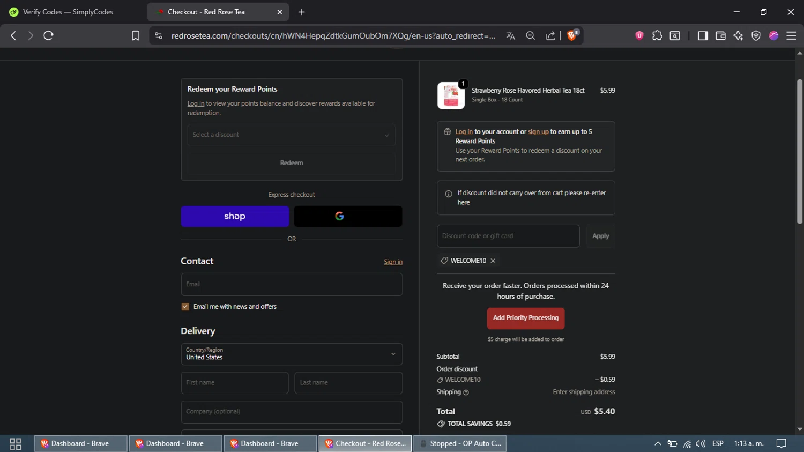Open the battery tray icon
804x452 pixels.
point(672,443)
